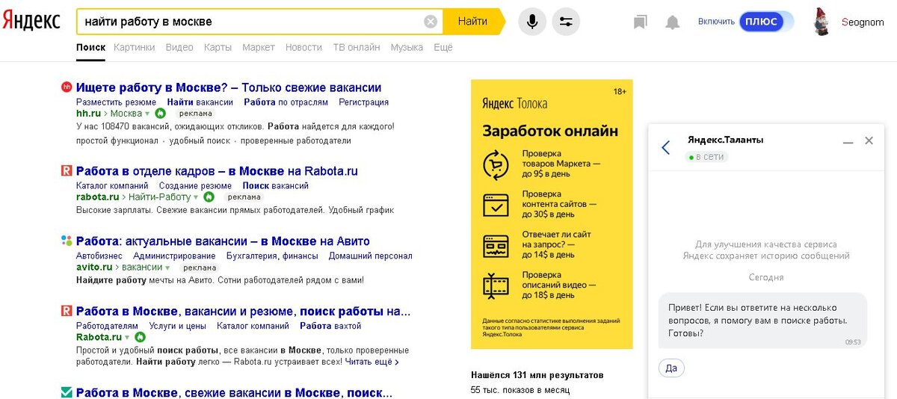897x399 pixels.
Task: Select the Поиск tab
Action: (x=90, y=47)
